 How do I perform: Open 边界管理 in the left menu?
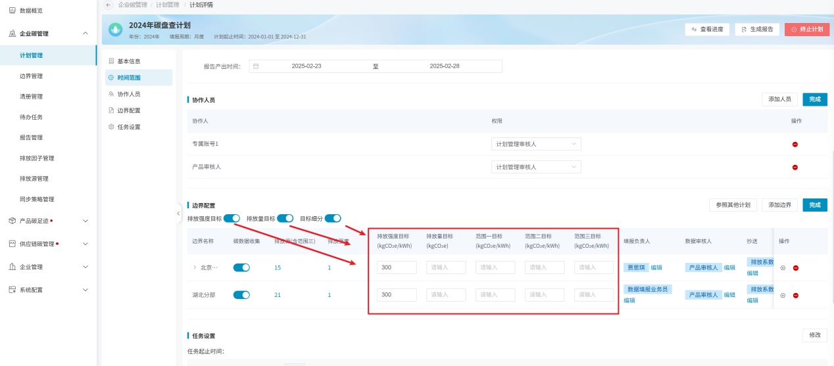pyautogui.click(x=32, y=76)
